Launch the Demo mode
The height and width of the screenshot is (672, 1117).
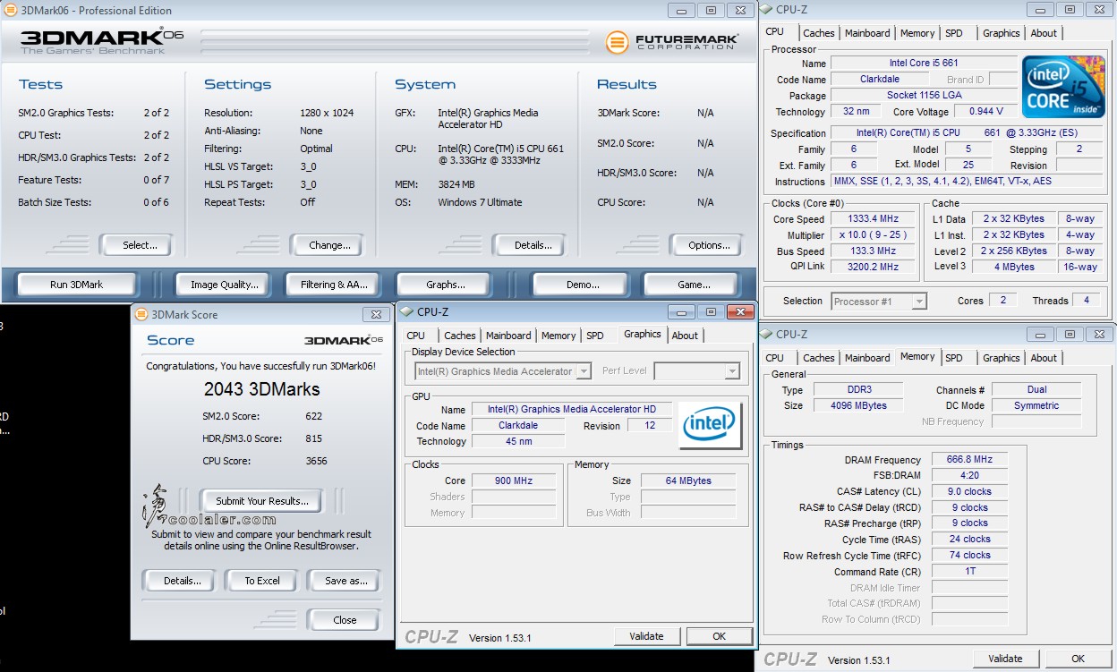click(x=583, y=285)
